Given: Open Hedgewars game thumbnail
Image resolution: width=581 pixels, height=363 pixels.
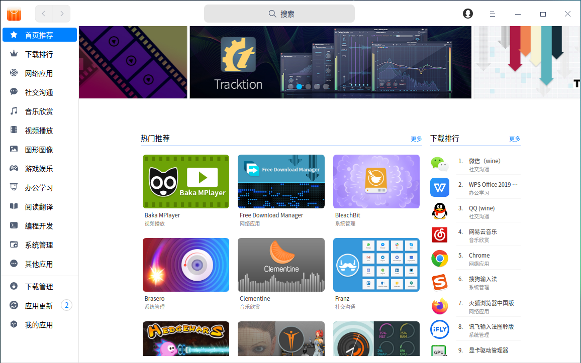Looking at the screenshot, I should click(x=186, y=338).
